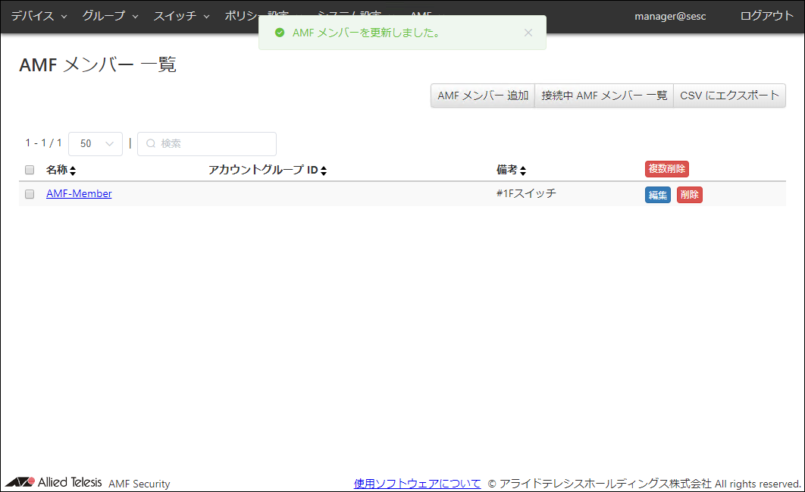Expand the デバイス menu
Image resolution: width=805 pixels, height=492 pixels.
click(x=39, y=16)
